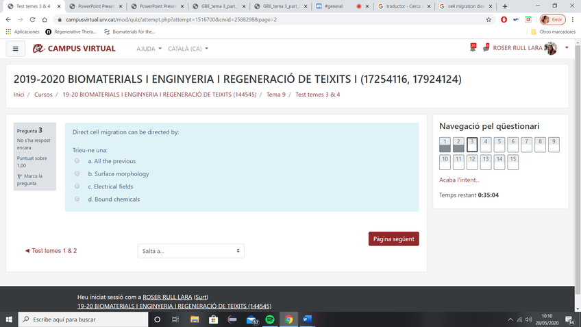Open the messages chat icon
Viewport: 581px width, 327px height.
pos(486,48)
